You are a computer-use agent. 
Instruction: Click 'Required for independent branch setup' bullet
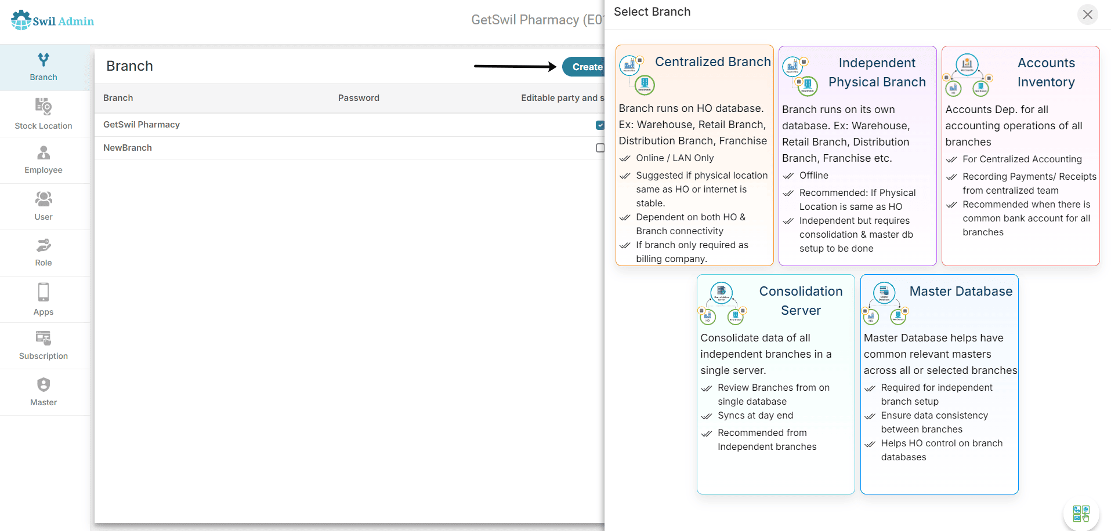[x=937, y=394]
